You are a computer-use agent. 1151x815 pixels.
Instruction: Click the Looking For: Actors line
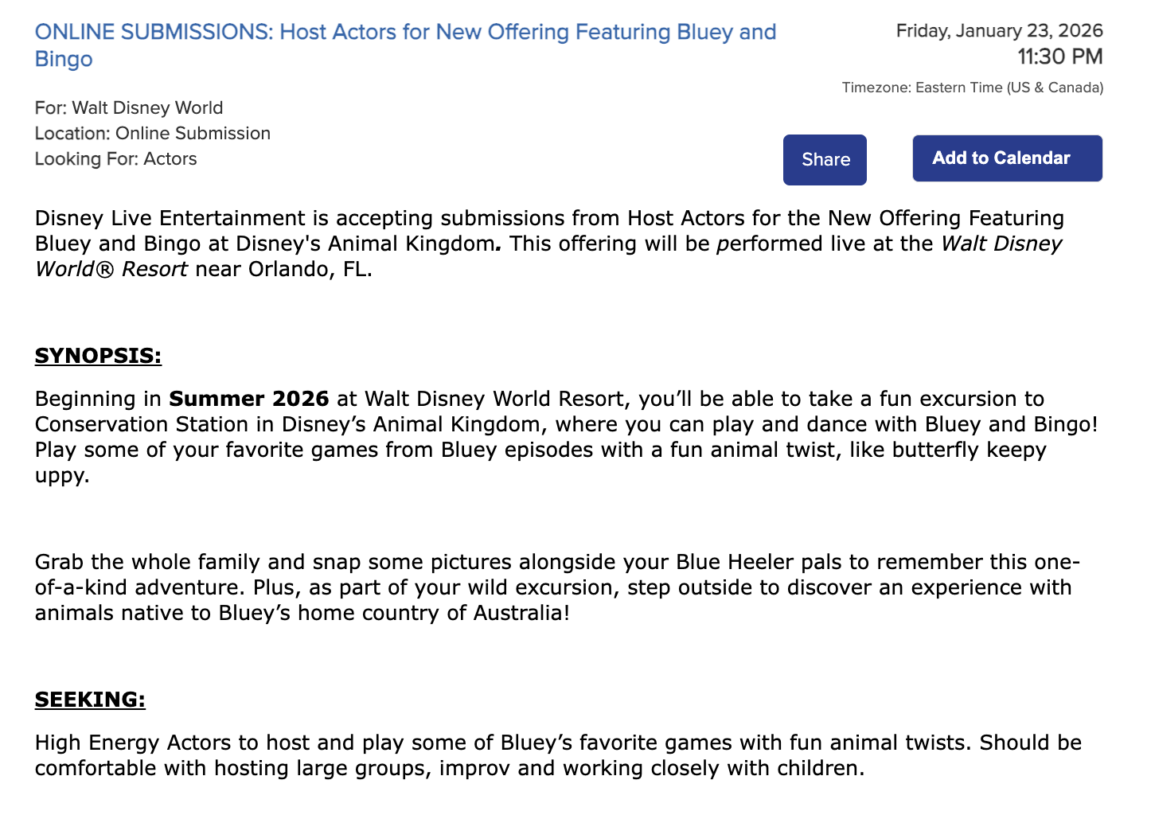[116, 159]
